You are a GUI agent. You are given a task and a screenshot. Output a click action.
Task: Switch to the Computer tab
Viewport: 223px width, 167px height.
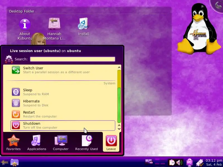(x=61, y=143)
